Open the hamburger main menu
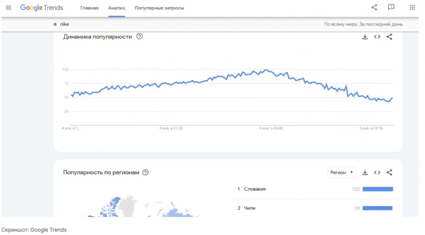 pos(8,8)
